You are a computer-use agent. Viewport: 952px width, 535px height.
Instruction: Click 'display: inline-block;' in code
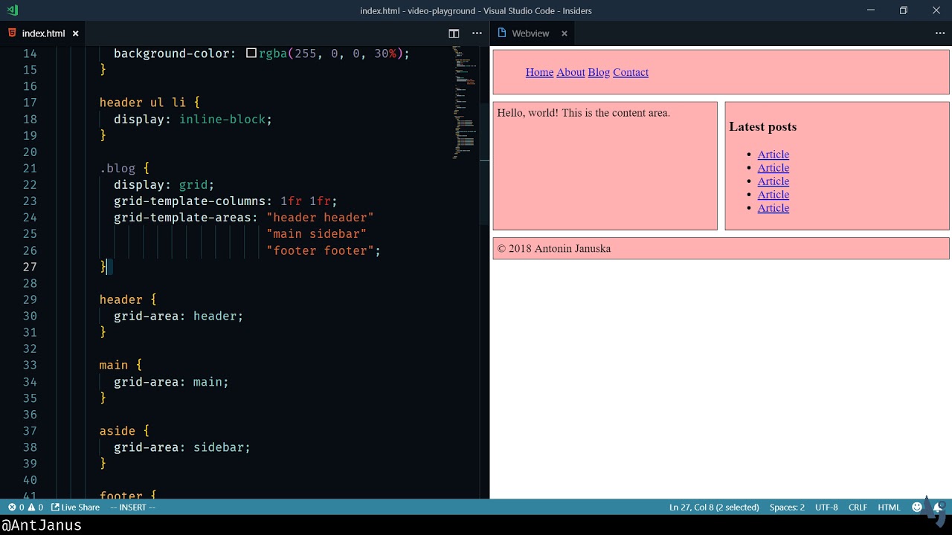pyautogui.click(x=193, y=119)
